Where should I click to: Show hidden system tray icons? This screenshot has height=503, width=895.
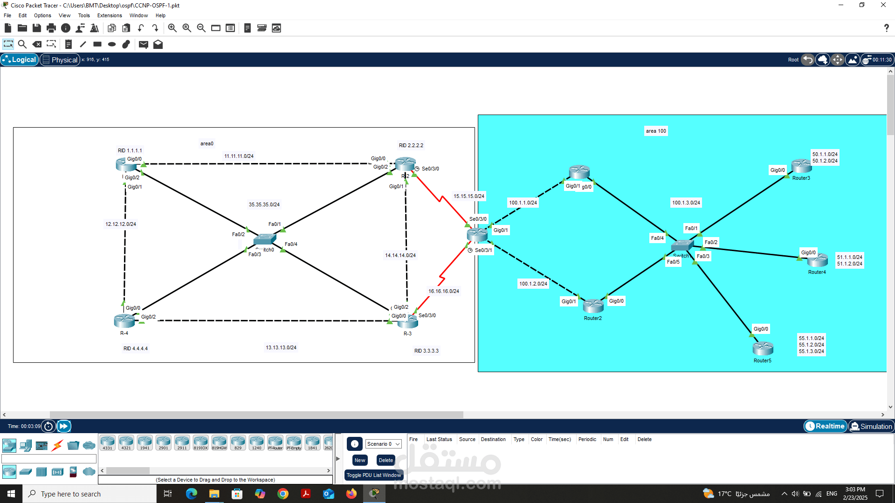tap(785, 494)
